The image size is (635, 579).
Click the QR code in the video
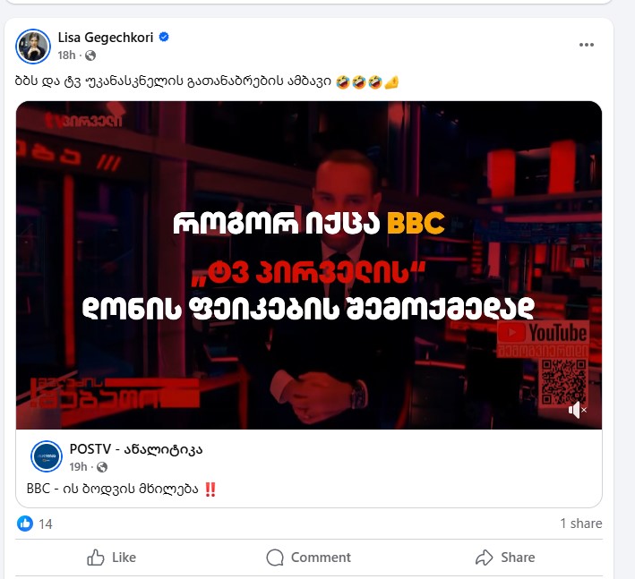click(x=563, y=382)
